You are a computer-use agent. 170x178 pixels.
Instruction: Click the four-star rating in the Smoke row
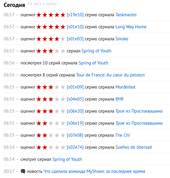(51, 39)
